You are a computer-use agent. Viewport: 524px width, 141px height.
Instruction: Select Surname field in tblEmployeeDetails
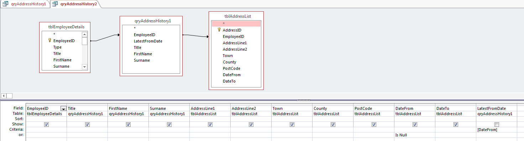[62, 66]
